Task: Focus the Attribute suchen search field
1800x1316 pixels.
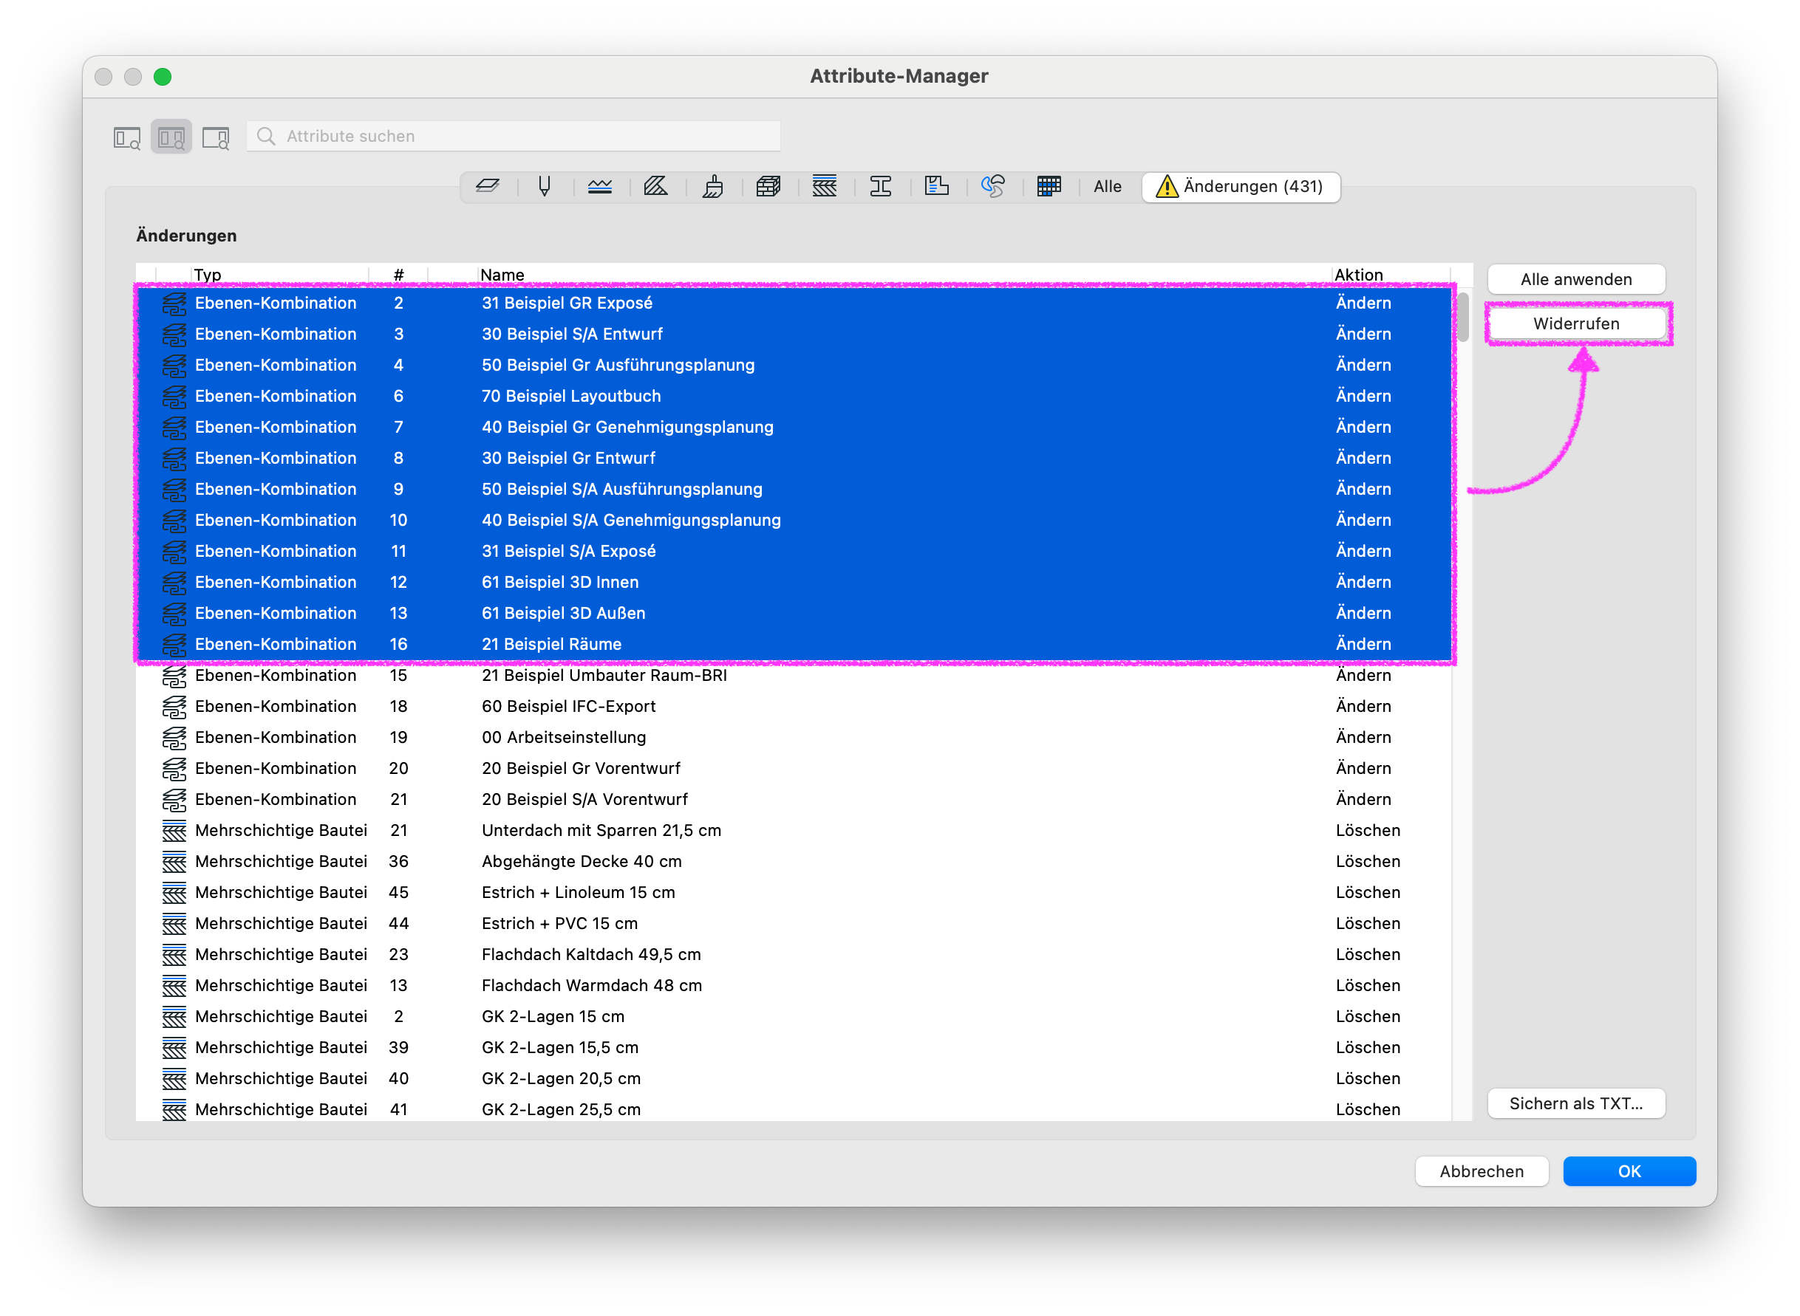Action: click(514, 136)
